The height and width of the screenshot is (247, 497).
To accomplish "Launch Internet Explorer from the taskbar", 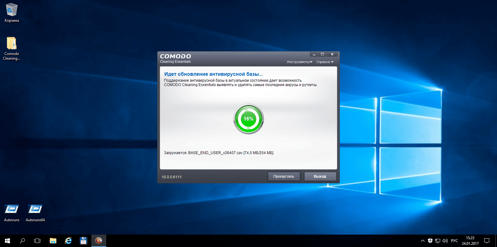I will pyautogui.click(x=68, y=241).
